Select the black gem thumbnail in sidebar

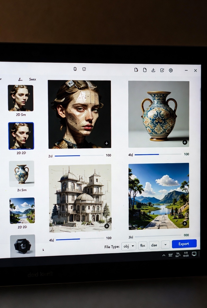(23, 246)
